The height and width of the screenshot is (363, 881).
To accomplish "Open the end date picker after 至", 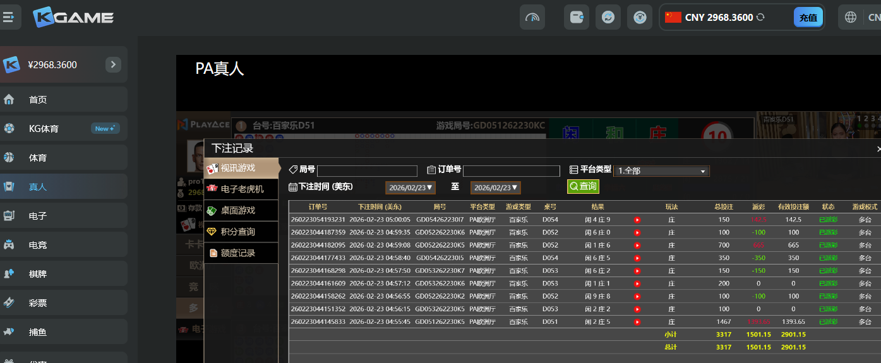I will tap(496, 187).
